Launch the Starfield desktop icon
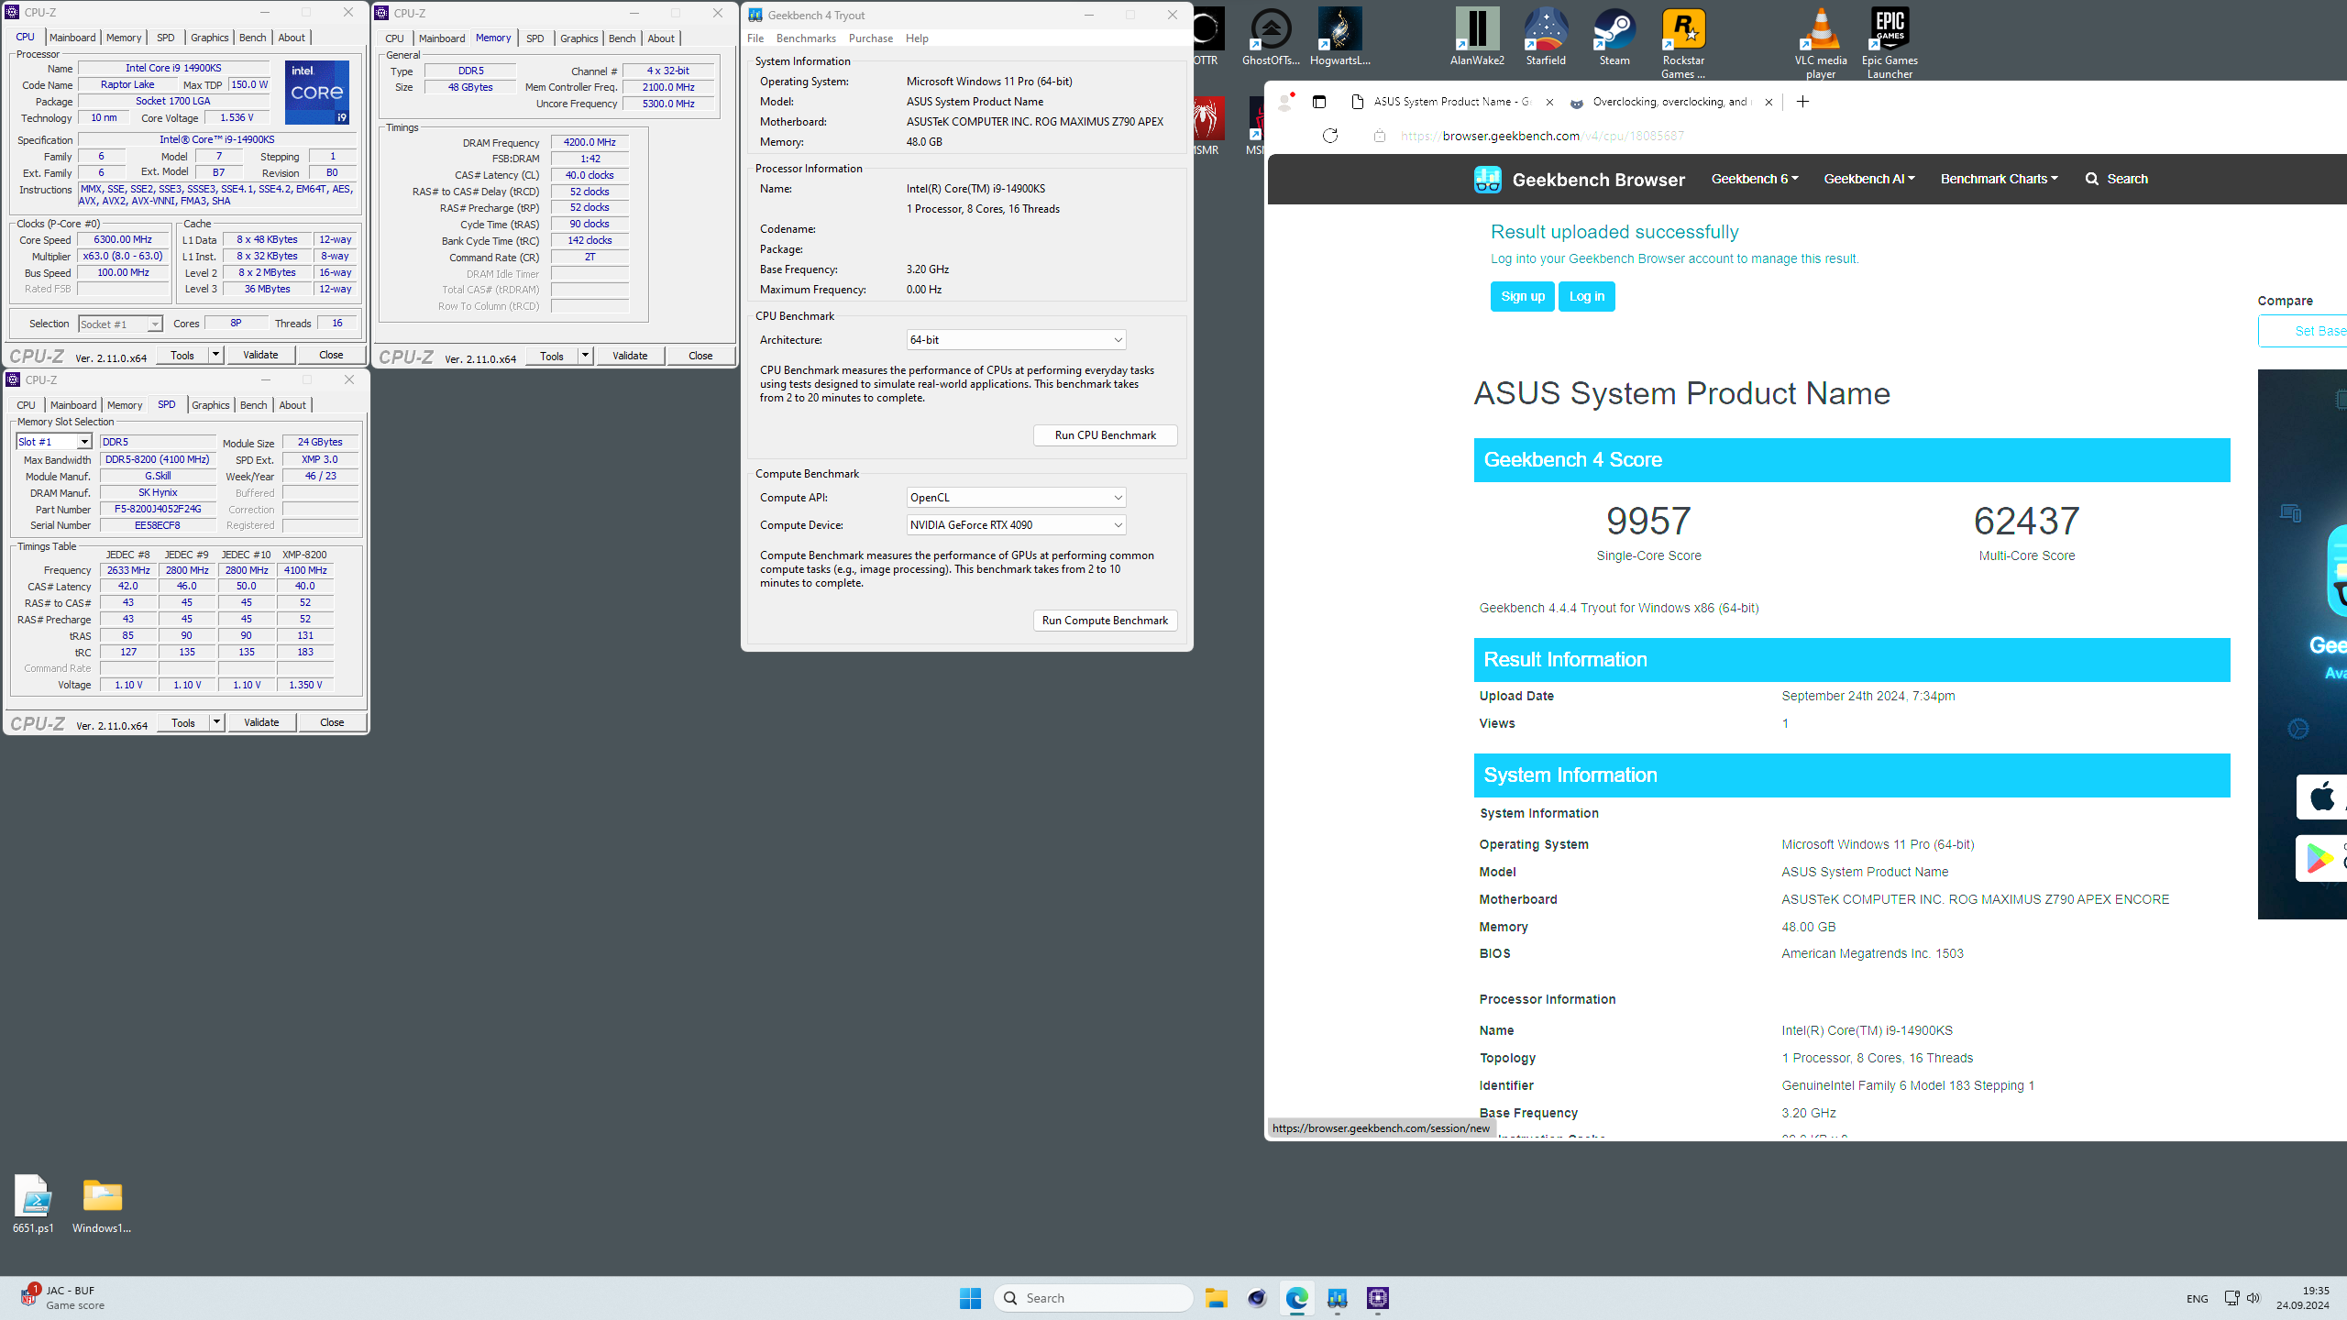 point(1546,37)
